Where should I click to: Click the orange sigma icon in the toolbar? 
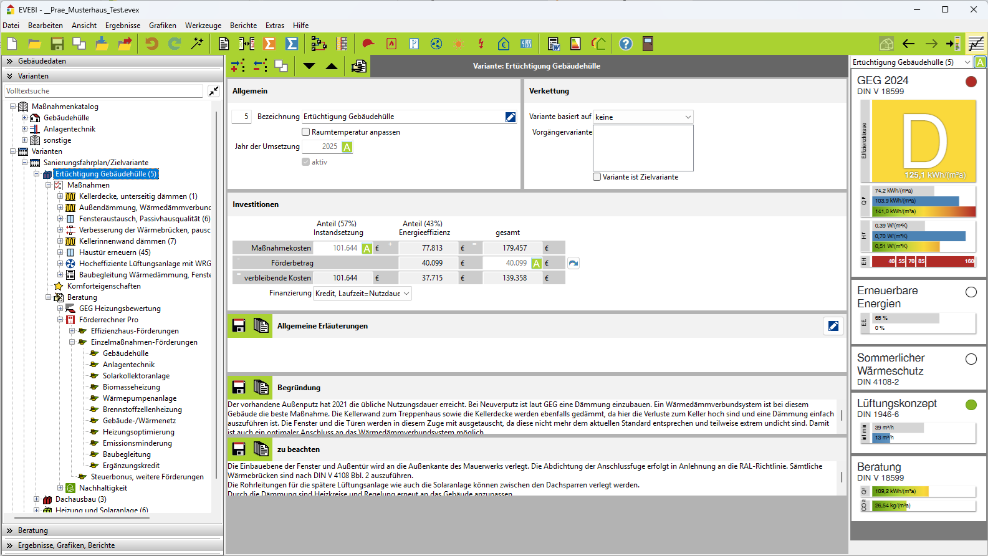pyautogui.click(x=269, y=44)
